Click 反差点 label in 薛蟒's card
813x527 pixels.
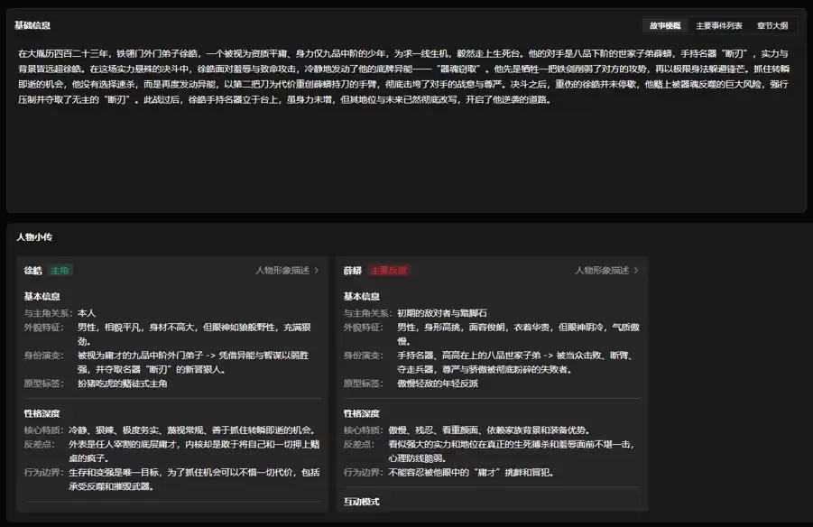[x=358, y=444]
